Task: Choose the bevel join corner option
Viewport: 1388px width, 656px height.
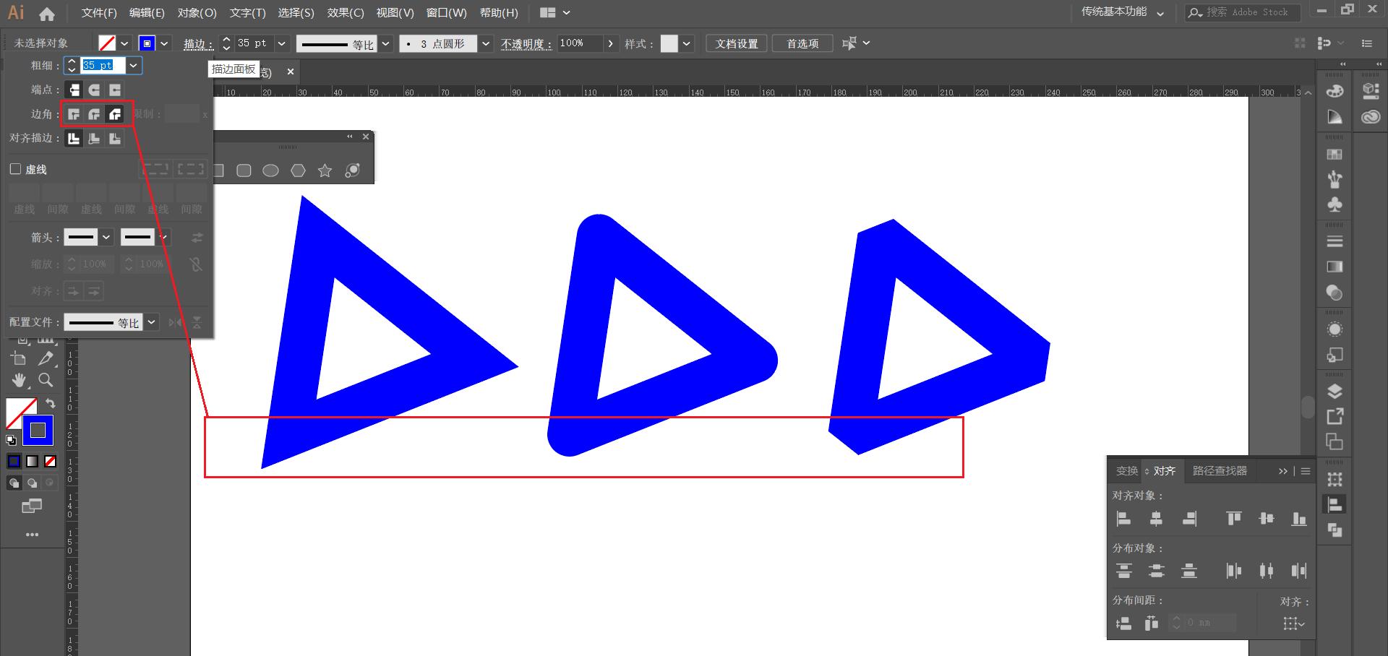Action: point(115,114)
